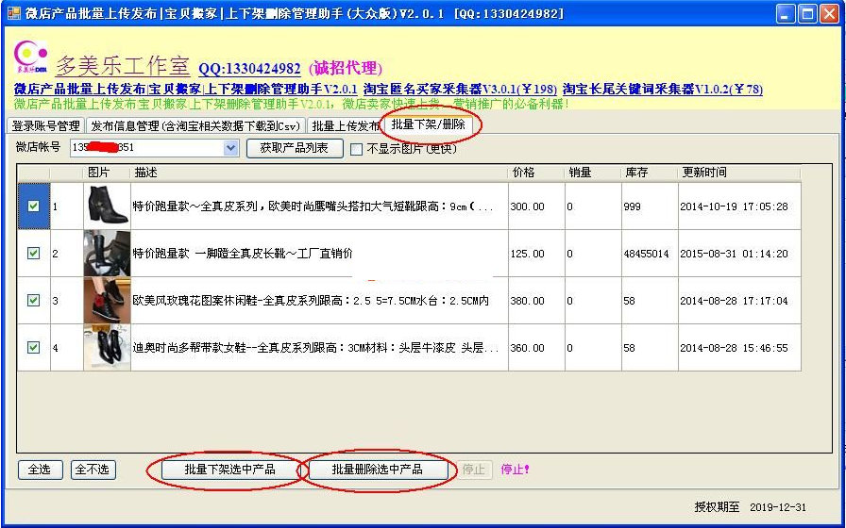
Task: Click the 全选 select-all button
Action: pos(40,469)
